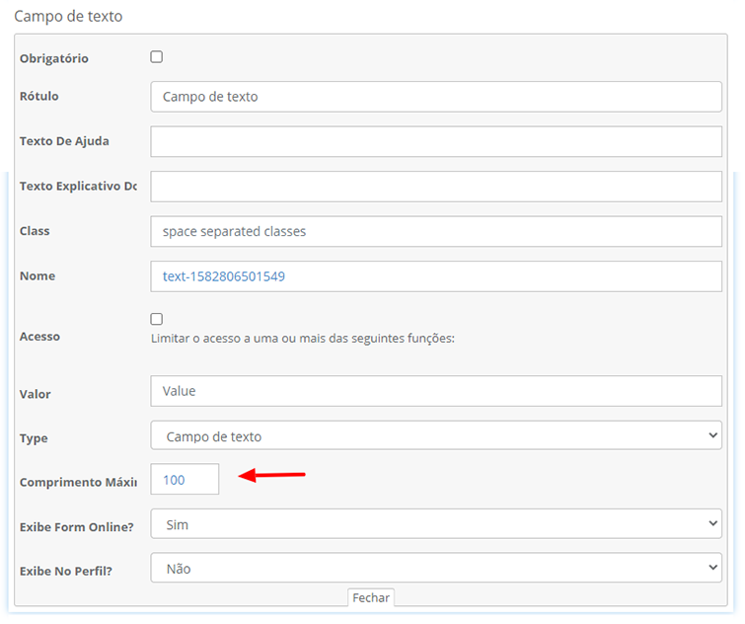Image resolution: width=745 pixels, height=624 pixels.
Task: Expand the Exibe Form Online dropdown
Action: 435,524
